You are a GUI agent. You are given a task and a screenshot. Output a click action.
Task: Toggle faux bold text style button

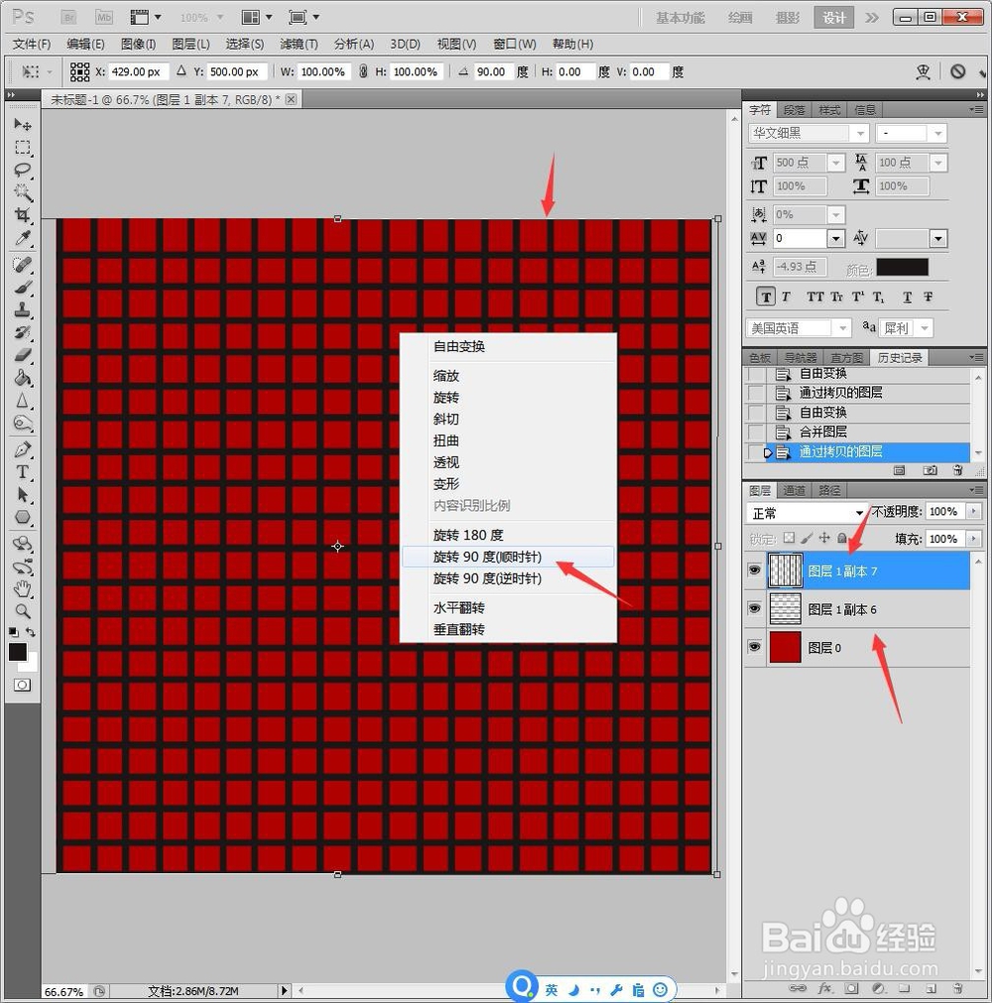coord(766,297)
